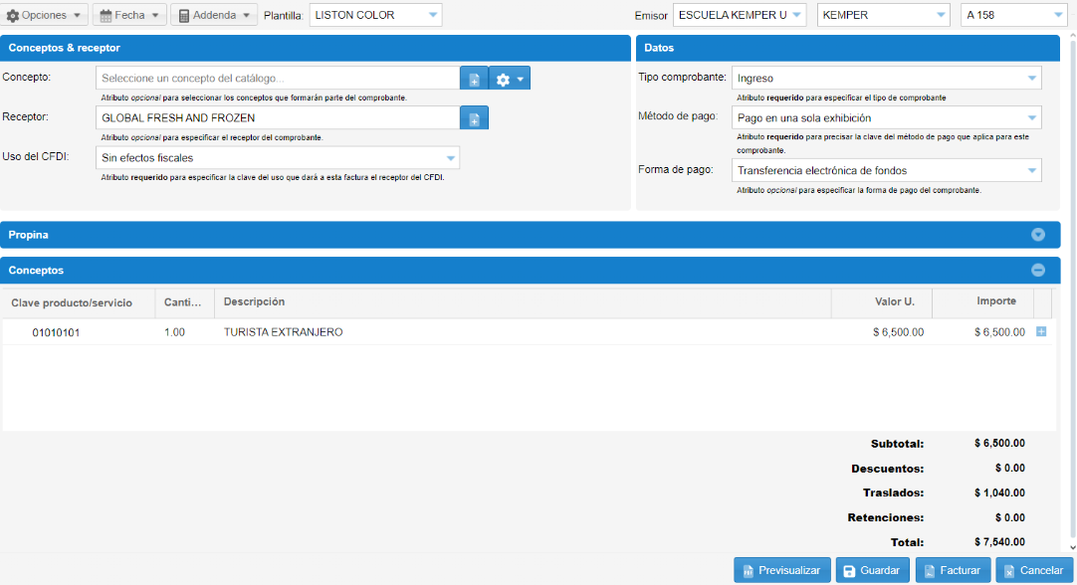Screen dimensions: 1077x585
Task: Open the A 158 series dropdown
Action: click(1012, 16)
